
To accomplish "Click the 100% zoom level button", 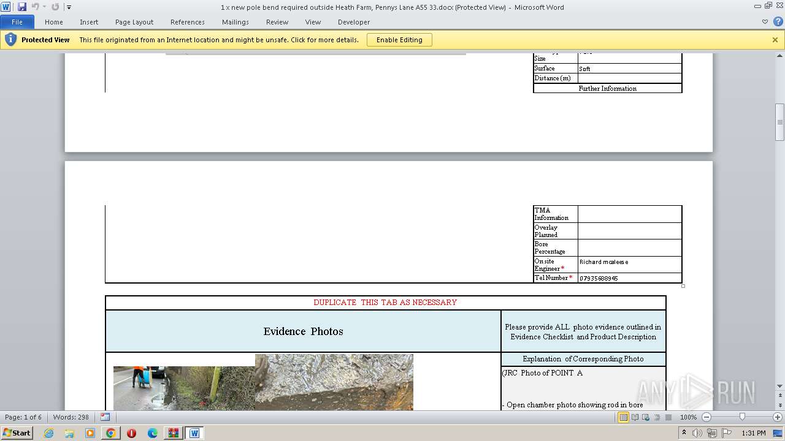I will 688,417.
